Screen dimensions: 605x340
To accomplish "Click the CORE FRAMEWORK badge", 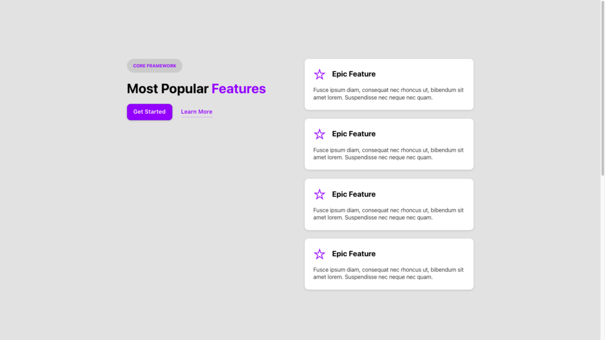I will click(154, 66).
